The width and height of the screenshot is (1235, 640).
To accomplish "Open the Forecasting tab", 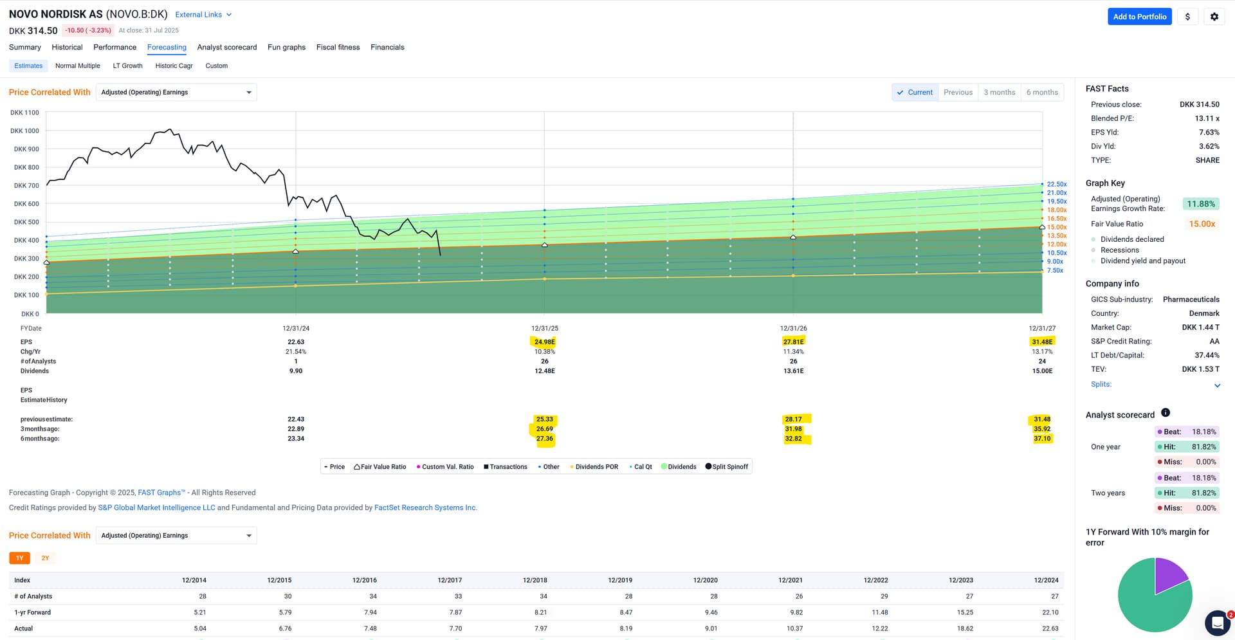I will pyautogui.click(x=167, y=47).
